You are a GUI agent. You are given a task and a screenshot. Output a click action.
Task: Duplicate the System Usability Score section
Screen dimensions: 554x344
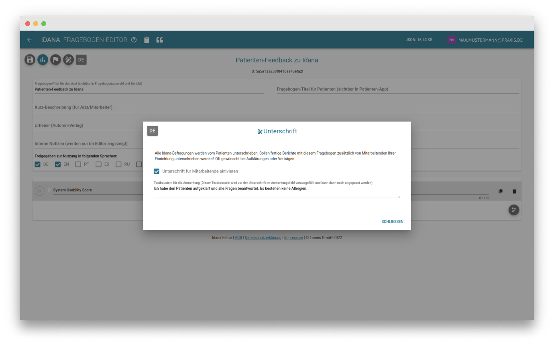[500, 191]
